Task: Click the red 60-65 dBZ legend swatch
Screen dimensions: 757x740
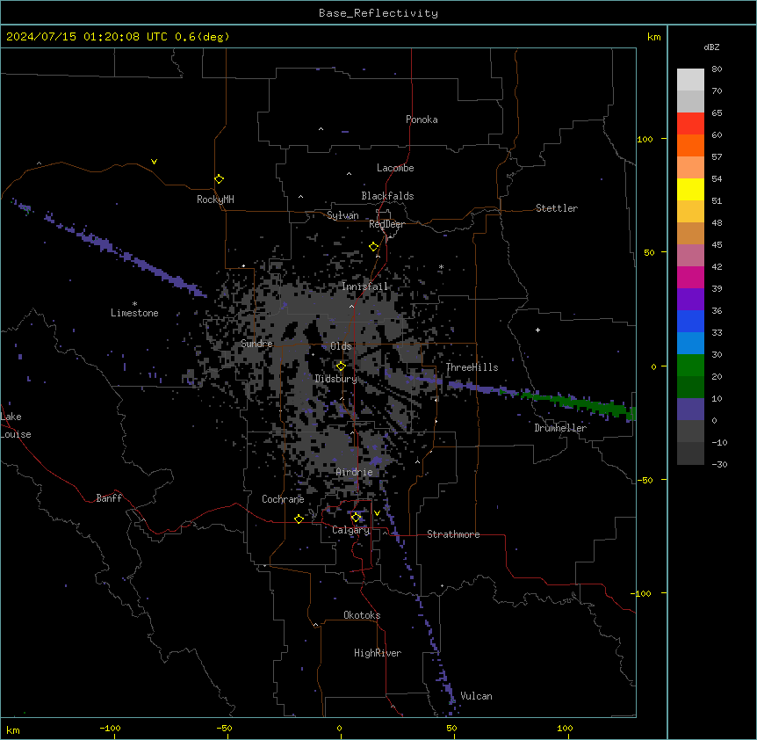Action: 690,124
